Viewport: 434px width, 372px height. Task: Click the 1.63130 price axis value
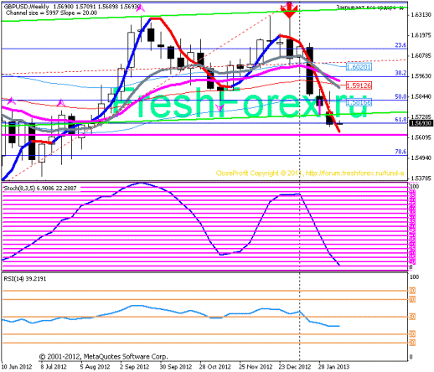click(x=421, y=14)
